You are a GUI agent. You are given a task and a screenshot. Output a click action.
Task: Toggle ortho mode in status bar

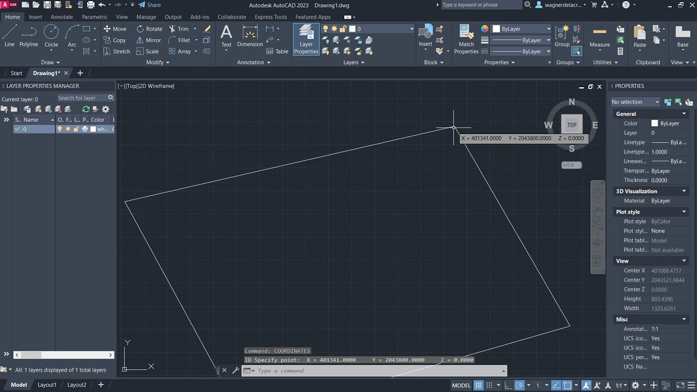(508, 385)
